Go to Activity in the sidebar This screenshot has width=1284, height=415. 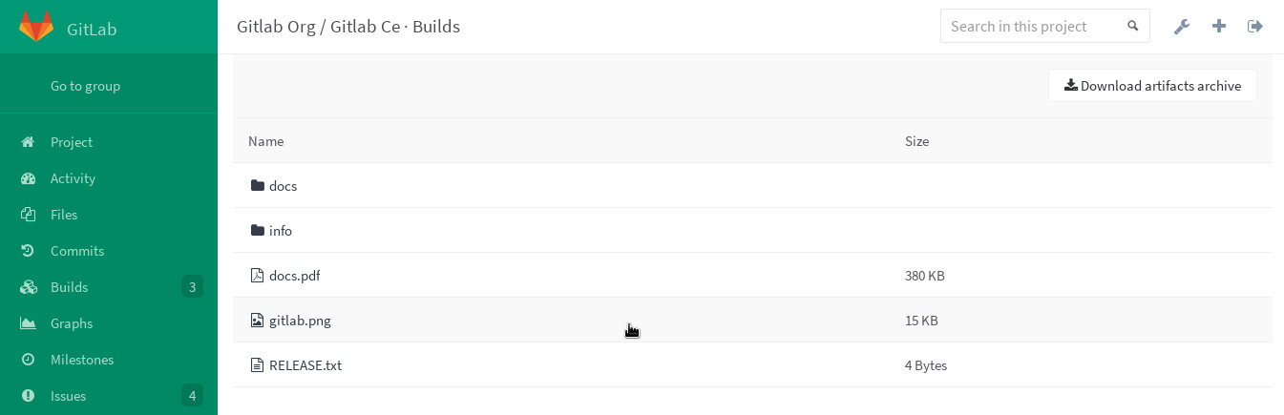(73, 178)
